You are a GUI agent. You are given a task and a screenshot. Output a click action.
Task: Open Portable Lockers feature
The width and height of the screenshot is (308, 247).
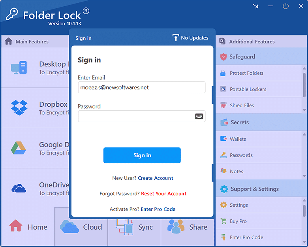coord(248,89)
